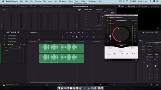
Task: Click the razor scissors cut tool
Action: [x=72, y=37]
